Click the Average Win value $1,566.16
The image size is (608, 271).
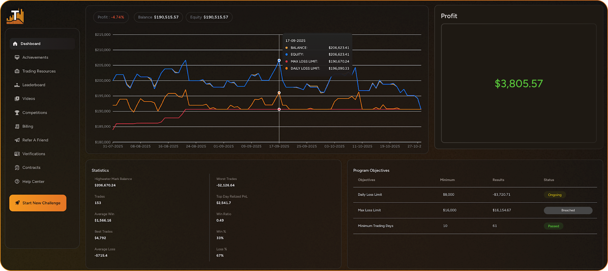[103, 221]
